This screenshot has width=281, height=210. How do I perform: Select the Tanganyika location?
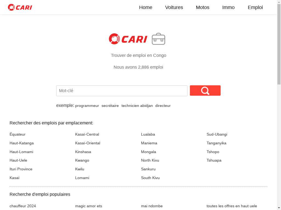(216, 143)
